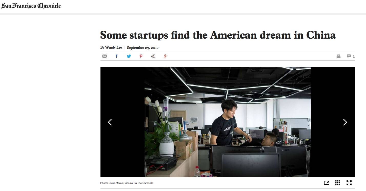Share the article on Google Plus
Screen dimensions: 366x191
[x=165, y=56]
